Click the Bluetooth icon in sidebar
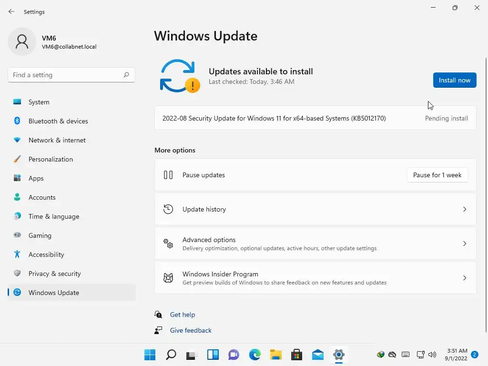The width and height of the screenshot is (488, 366). click(17, 121)
